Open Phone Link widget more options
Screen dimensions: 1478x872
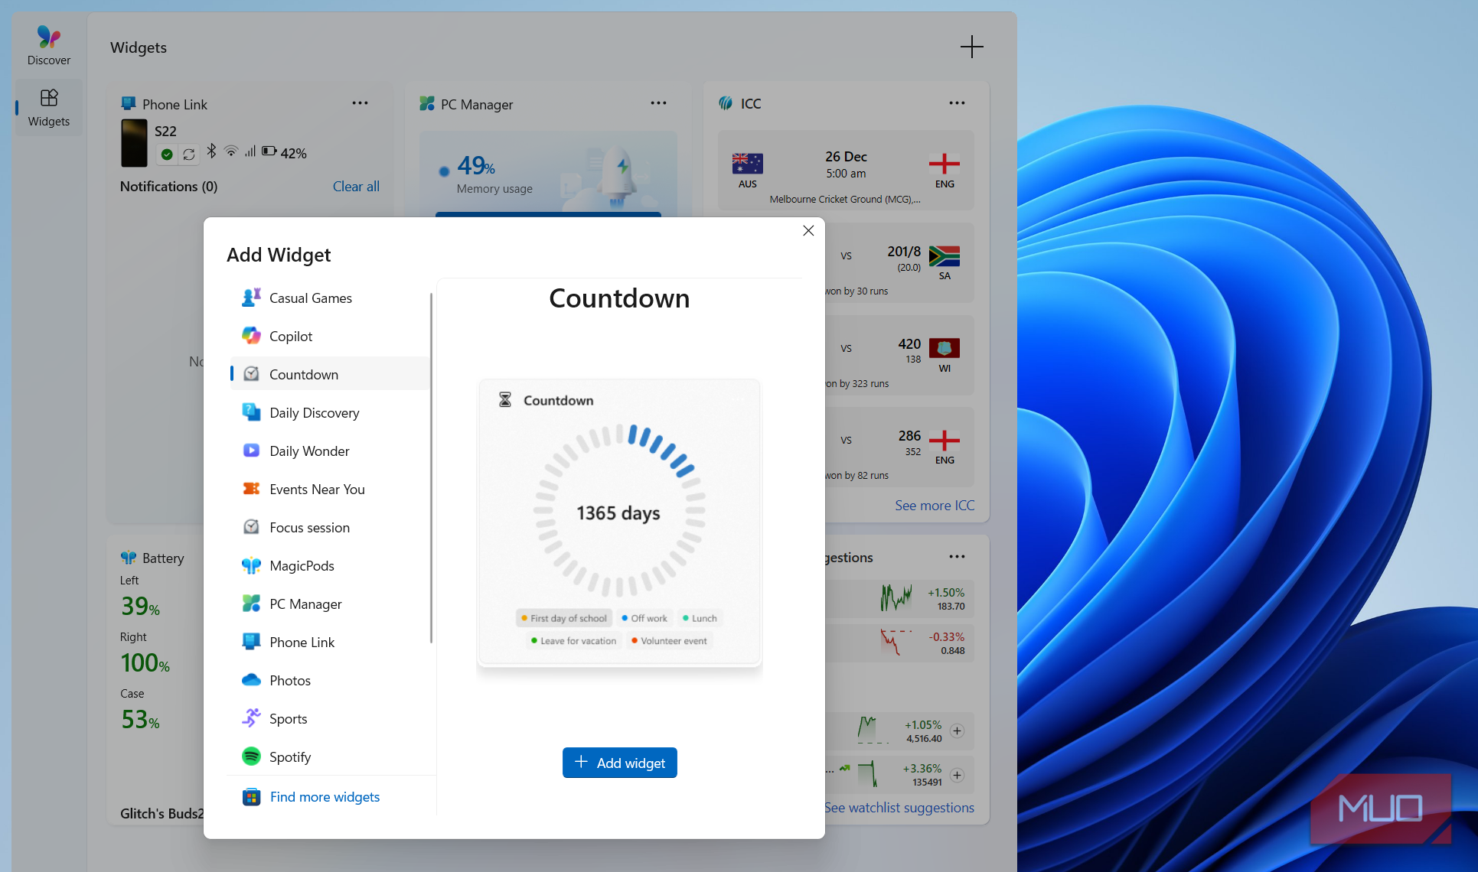360,103
